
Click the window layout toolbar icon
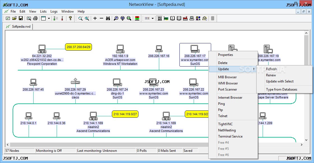(x=43, y=18)
